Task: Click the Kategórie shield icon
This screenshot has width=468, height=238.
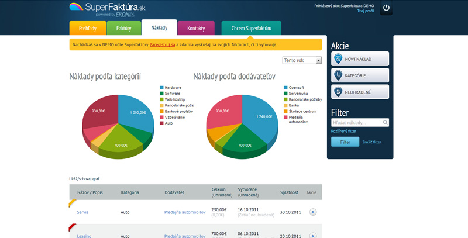Action: point(338,75)
